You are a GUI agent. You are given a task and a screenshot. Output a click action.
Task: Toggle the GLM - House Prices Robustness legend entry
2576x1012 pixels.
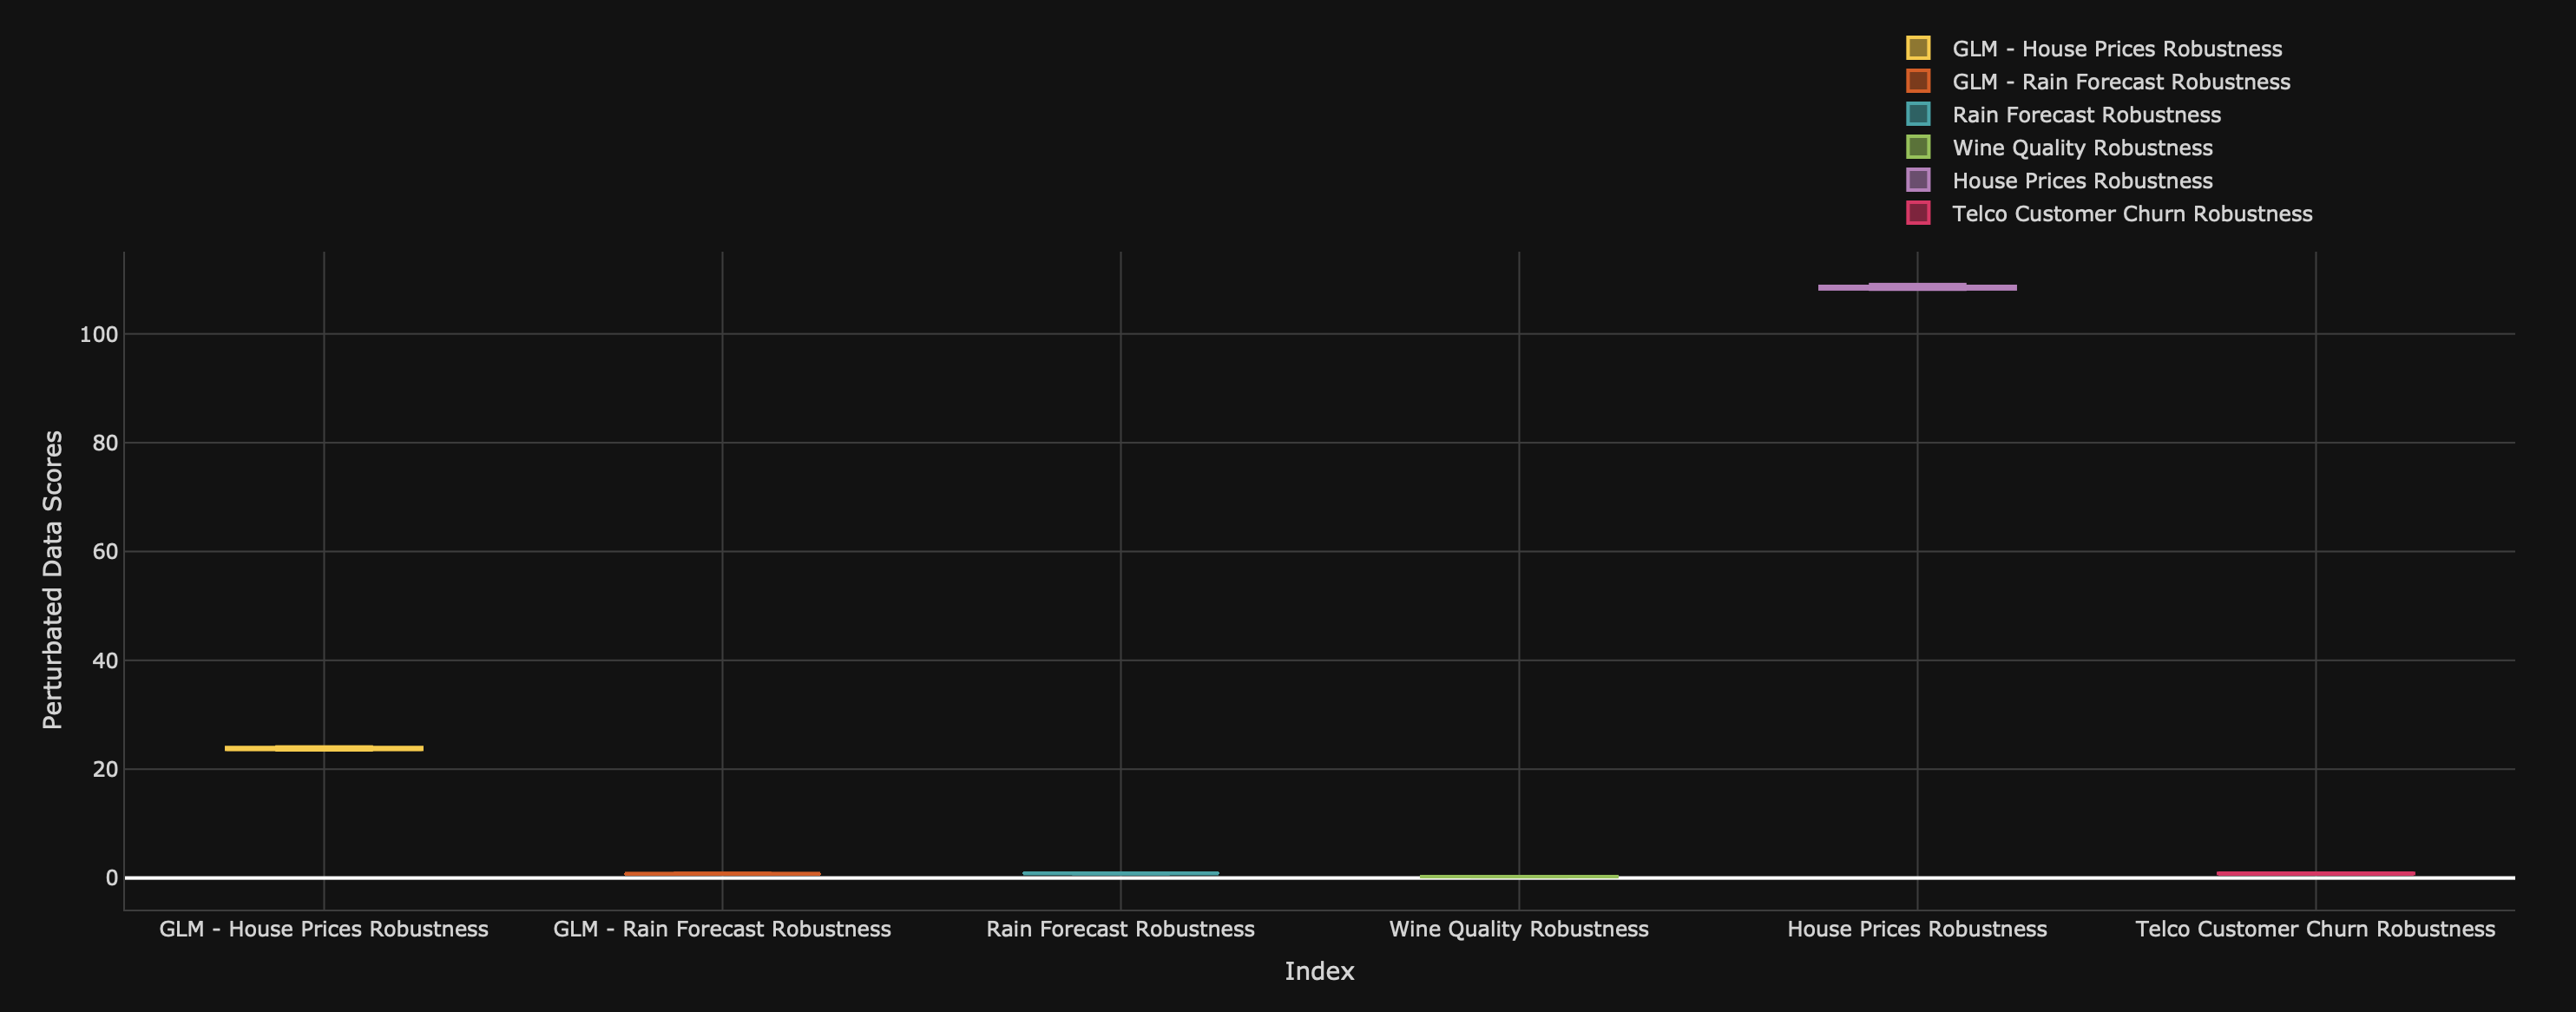point(2113,48)
